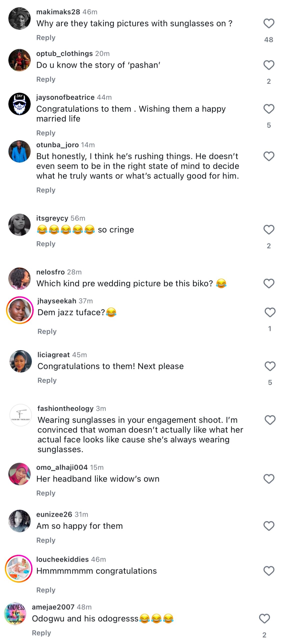Reply to otunba_joro's comment
288x641 pixels.
46,190
